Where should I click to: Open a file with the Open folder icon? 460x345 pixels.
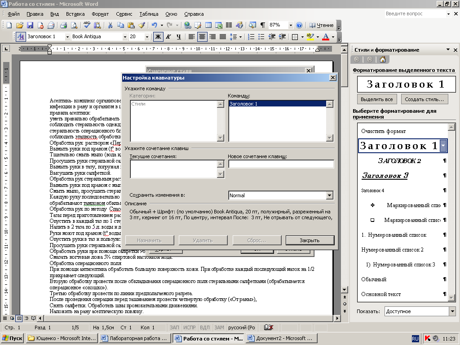(x=19, y=25)
